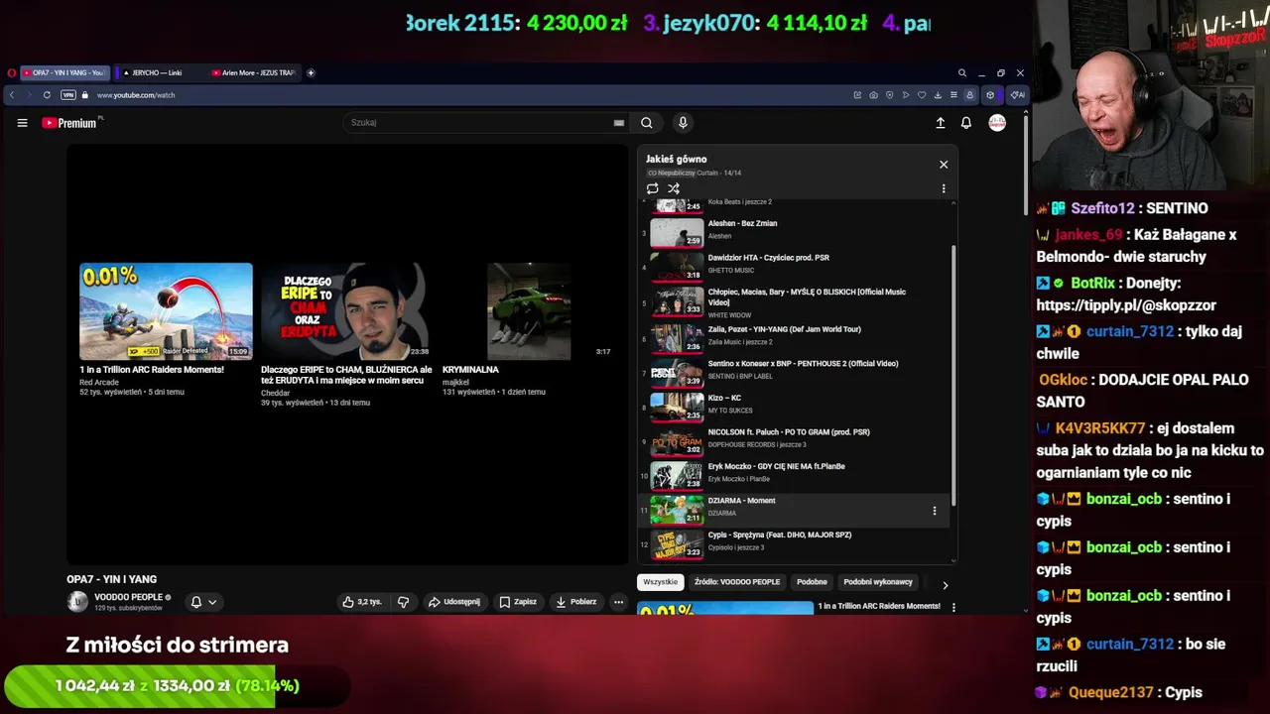
Task: Select the Źródło: VOODOO PEOPLE chip
Action: coord(737,582)
